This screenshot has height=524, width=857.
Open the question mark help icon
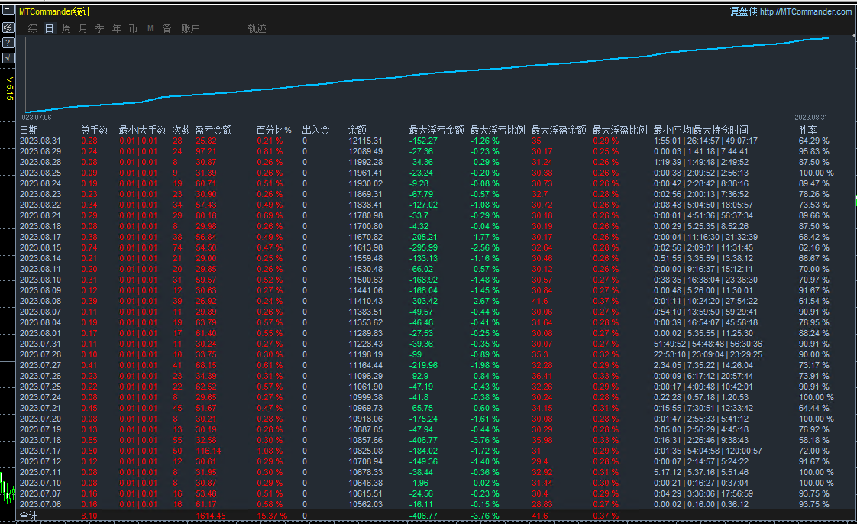[8, 42]
